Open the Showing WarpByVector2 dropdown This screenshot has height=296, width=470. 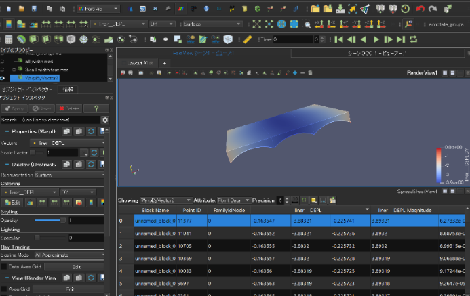[165, 200]
